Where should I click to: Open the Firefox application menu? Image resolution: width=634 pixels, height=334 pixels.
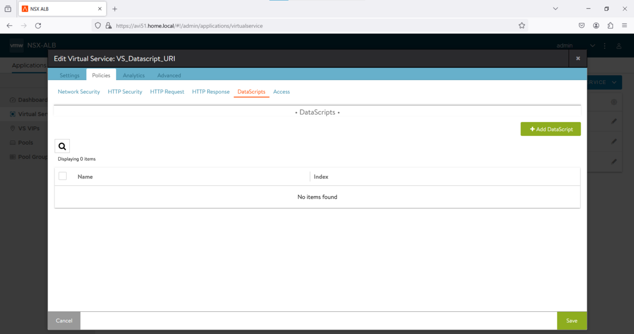click(624, 25)
